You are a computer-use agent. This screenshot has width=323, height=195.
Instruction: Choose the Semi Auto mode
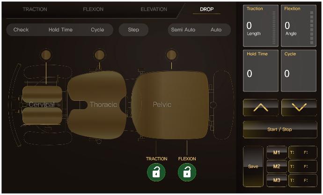click(183, 30)
